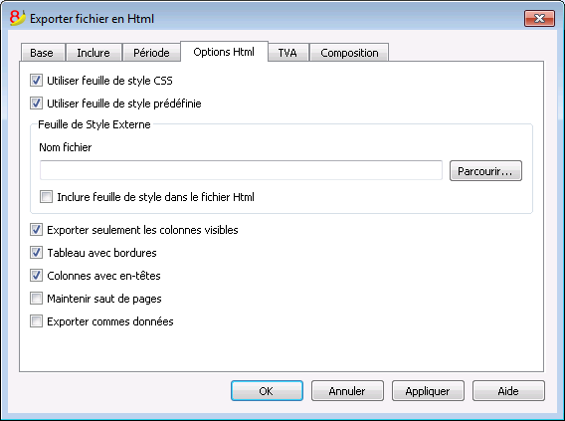This screenshot has width=565, height=421.
Task: Open the Inclure tab
Action: click(x=94, y=53)
